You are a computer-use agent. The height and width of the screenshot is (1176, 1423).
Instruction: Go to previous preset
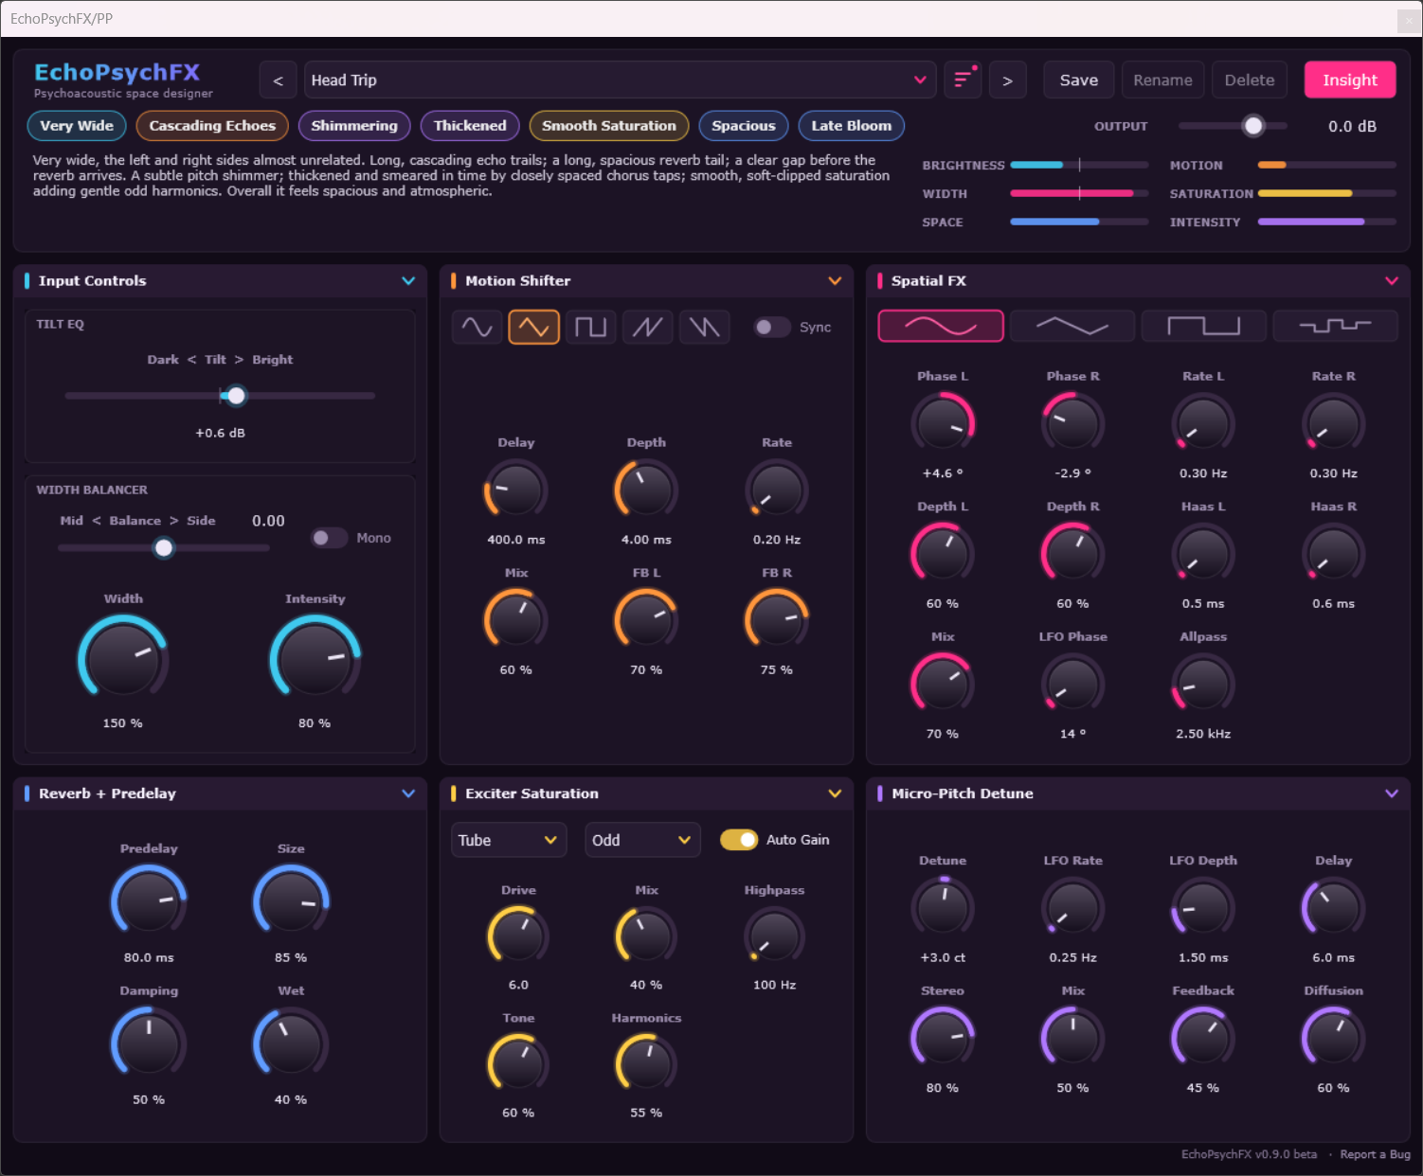tap(278, 80)
